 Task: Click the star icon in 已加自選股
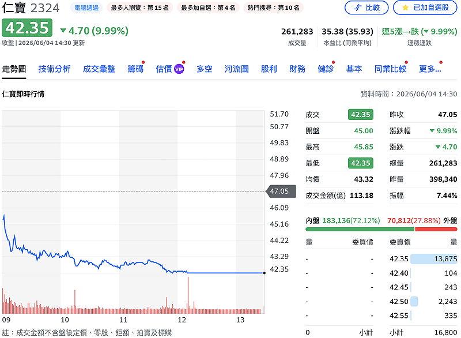[x=405, y=7]
